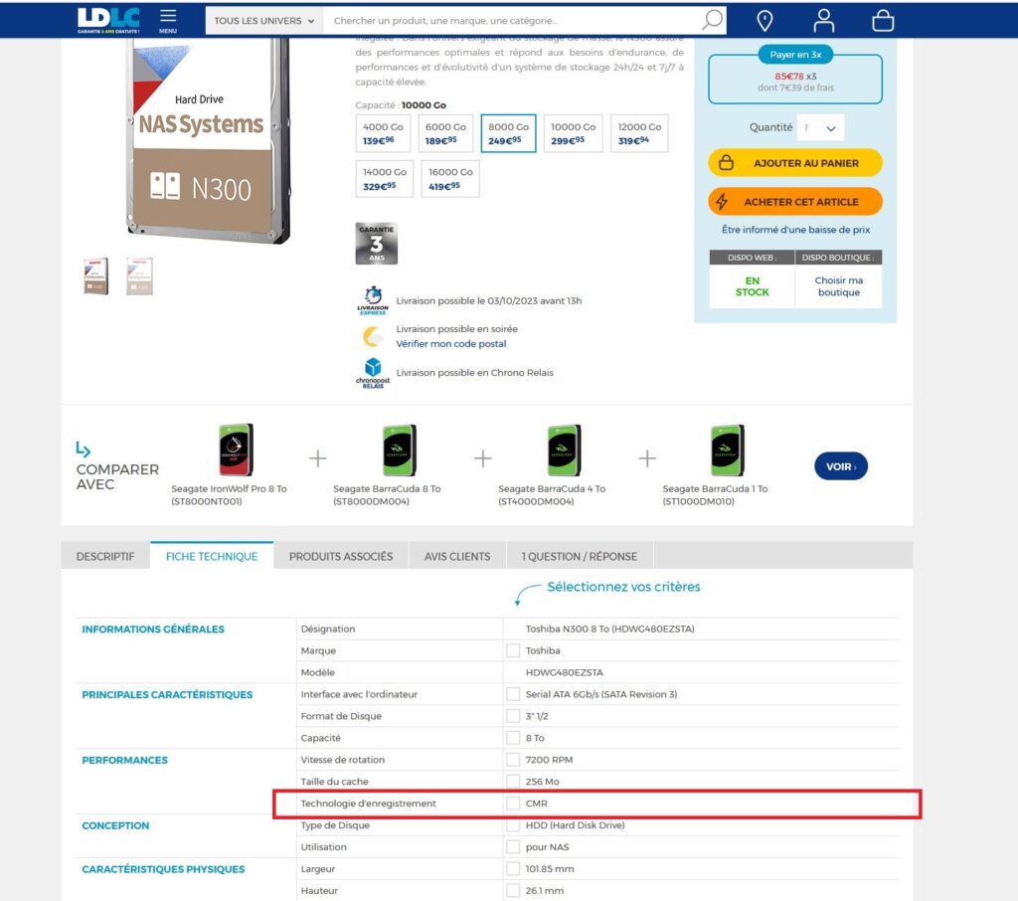This screenshot has height=901, width=1018.
Task: Click the EN STOCK web availability text
Action: pyautogui.click(x=752, y=286)
